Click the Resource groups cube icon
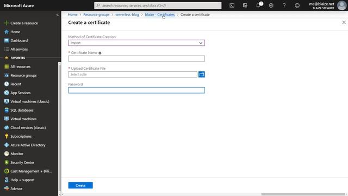Image resolution: width=348 pixels, height=196 pixels. (x=7, y=75)
